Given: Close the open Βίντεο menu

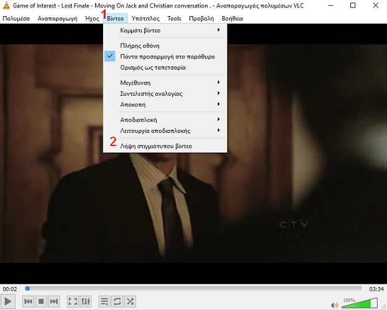Looking at the screenshot, I should point(116,19).
